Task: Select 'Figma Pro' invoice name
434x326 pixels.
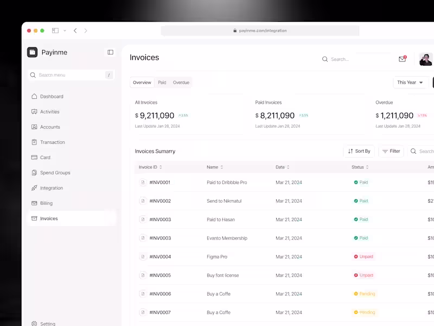Action: [217, 256]
